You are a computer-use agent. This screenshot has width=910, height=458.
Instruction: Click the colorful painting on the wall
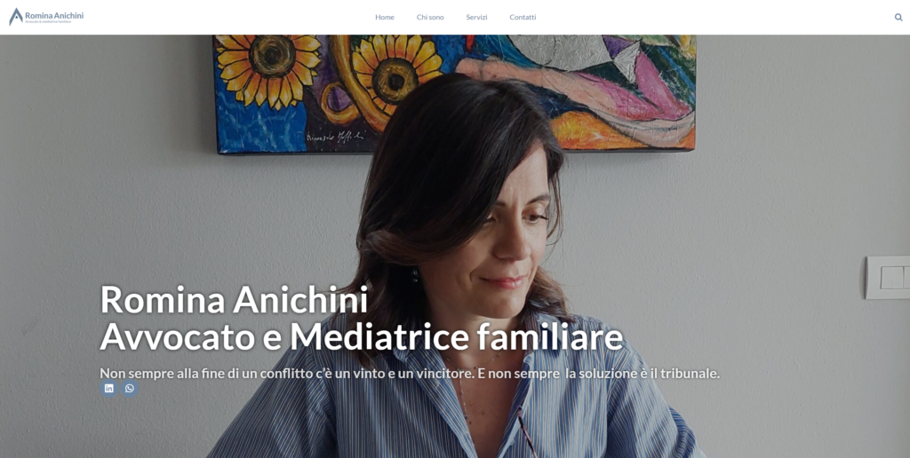[454, 93]
